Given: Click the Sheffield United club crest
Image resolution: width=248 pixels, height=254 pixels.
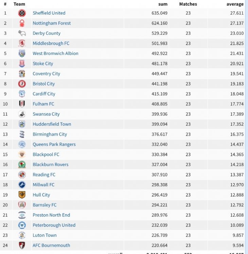Looking at the screenshot, I should pyautogui.click(x=22, y=13).
